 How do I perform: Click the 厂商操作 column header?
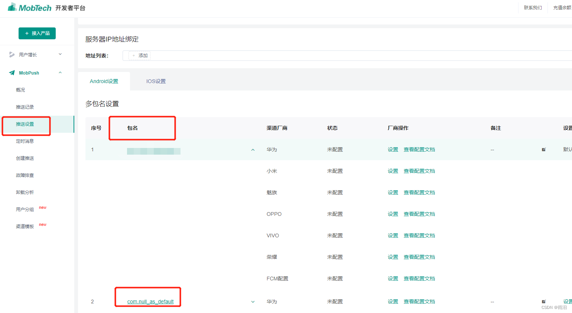point(398,128)
